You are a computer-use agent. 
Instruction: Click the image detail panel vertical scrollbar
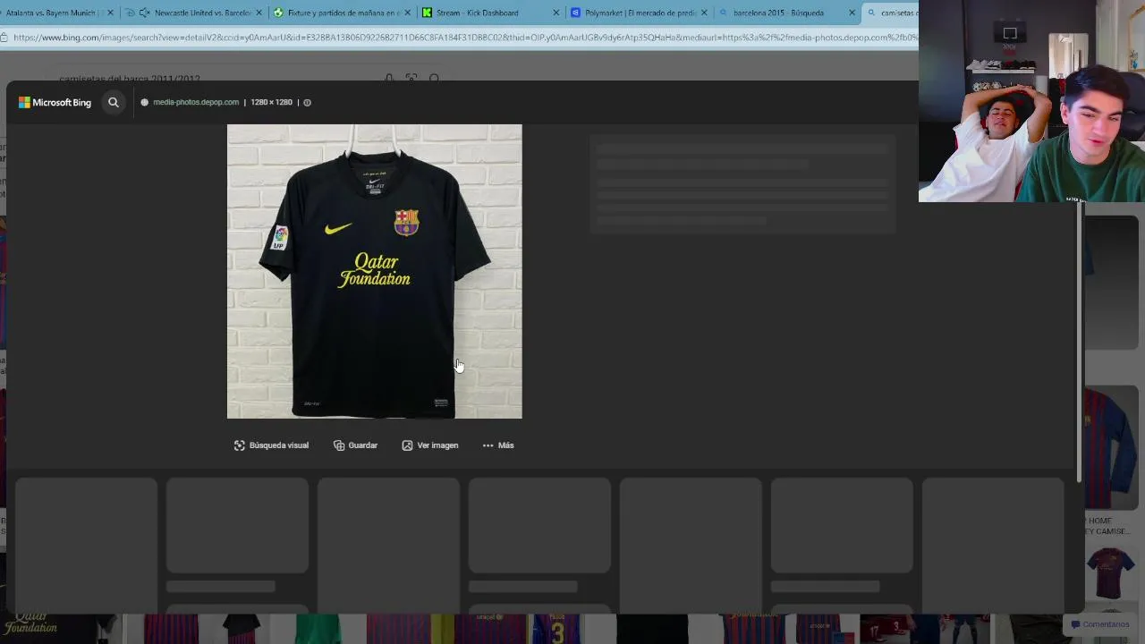coord(1079,344)
